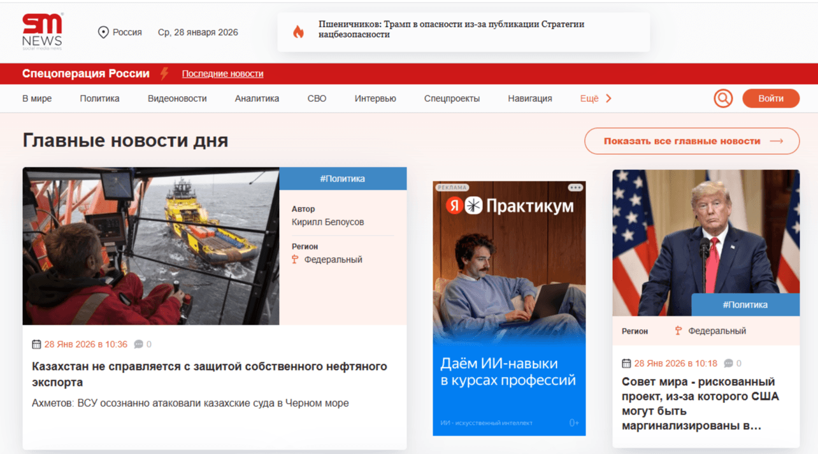
Task: Click the arrow on Показать все главные новости
Action: click(775, 141)
